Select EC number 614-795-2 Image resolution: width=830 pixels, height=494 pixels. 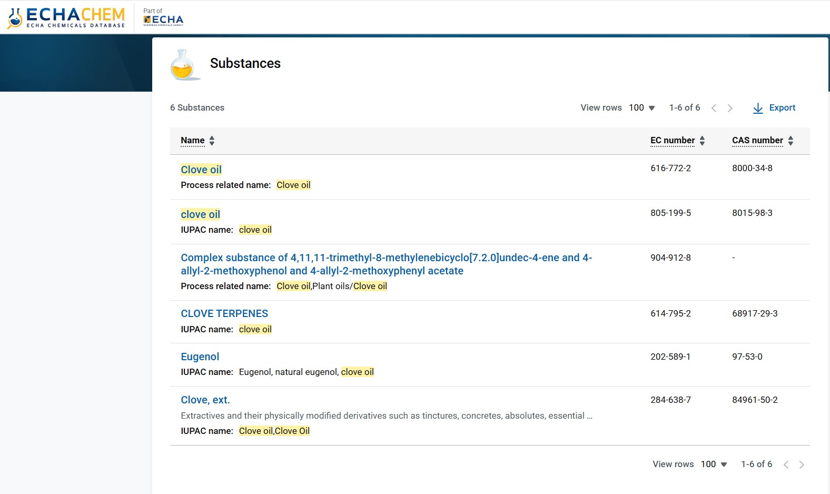pyautogui.click(x=670, y=313)
